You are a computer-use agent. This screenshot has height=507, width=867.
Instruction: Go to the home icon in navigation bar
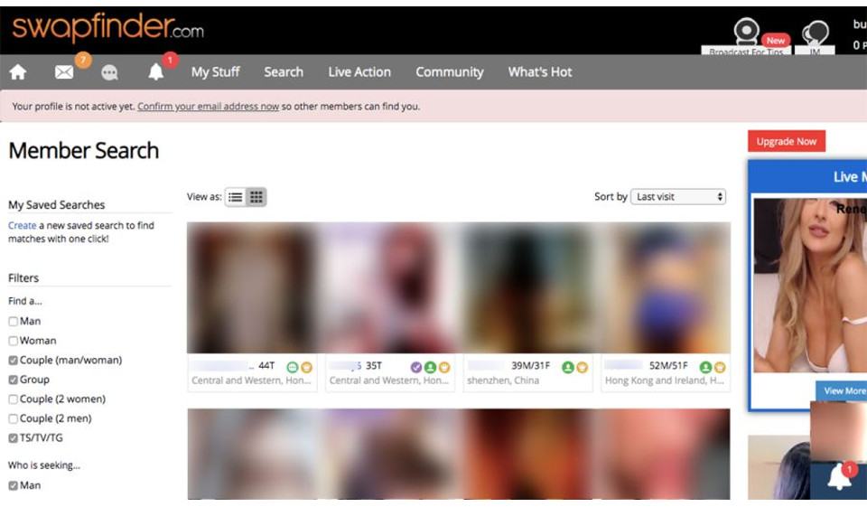[18, 72]
